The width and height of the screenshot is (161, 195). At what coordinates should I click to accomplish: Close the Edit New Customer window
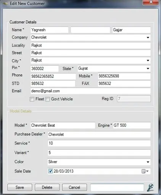click(151, 2)
